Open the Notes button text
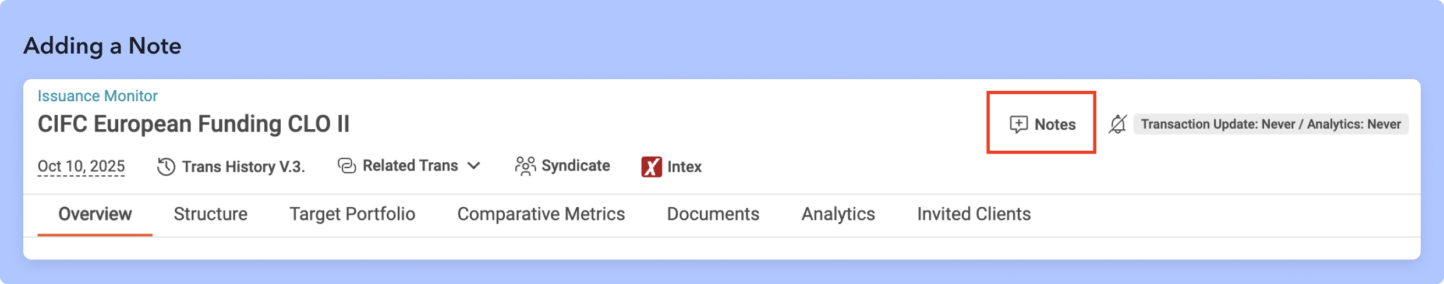 coord(1055,125)
